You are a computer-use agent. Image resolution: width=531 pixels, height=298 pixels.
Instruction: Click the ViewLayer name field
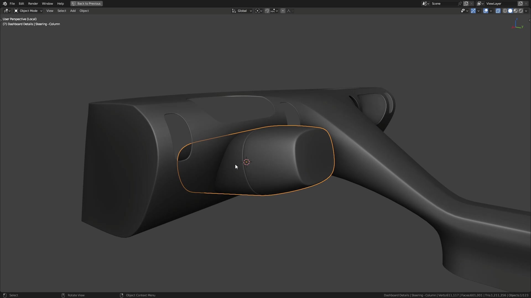(x=501, y=4)
